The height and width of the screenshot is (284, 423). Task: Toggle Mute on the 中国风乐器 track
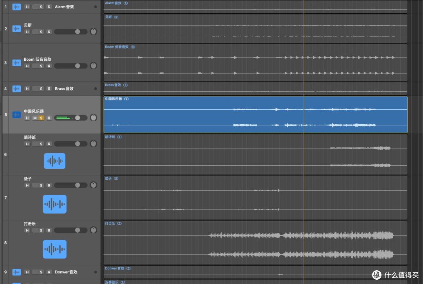coord(35,118)
